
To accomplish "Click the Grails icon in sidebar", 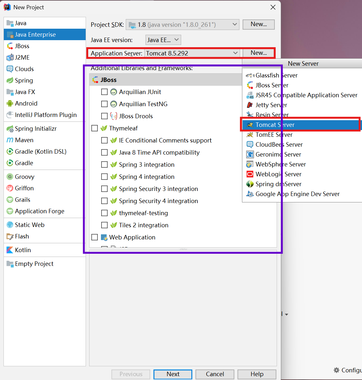I will [x=10, y=200].
